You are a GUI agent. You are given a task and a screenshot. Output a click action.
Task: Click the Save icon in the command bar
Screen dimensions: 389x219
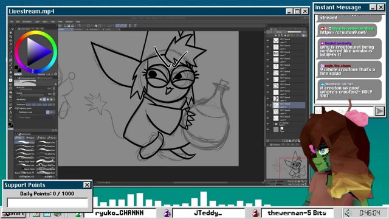pos(73,26)
